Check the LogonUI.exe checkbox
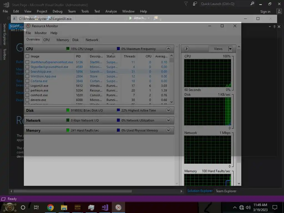 point(27,86)
